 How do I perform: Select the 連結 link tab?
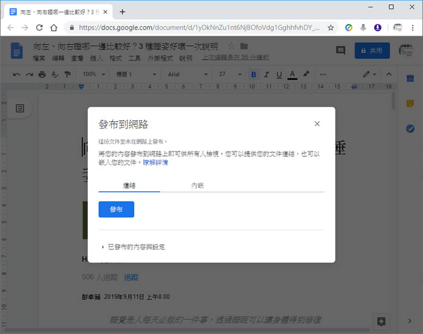[x=129, y=185]
